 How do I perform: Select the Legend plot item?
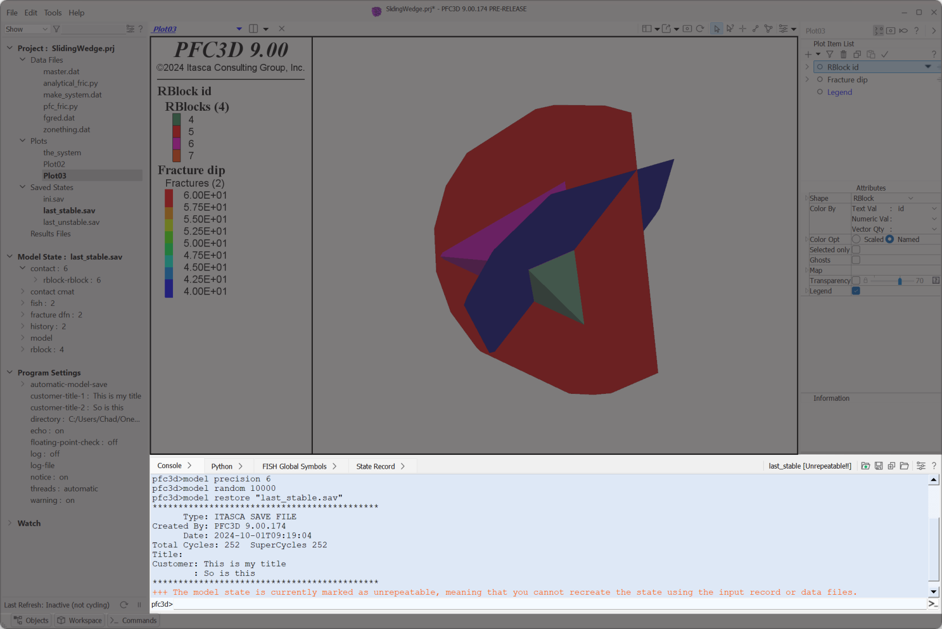click(x=839, y=92)
